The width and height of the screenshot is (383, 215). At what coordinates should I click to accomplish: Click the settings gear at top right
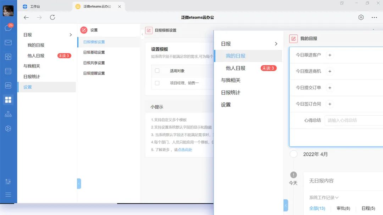tap(361, 17)
